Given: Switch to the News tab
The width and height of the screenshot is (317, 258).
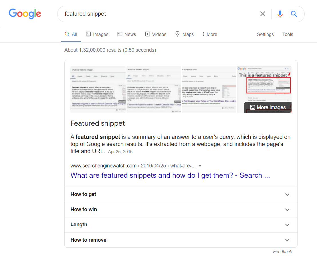Looking at the screenshot, I should (127, 34).
